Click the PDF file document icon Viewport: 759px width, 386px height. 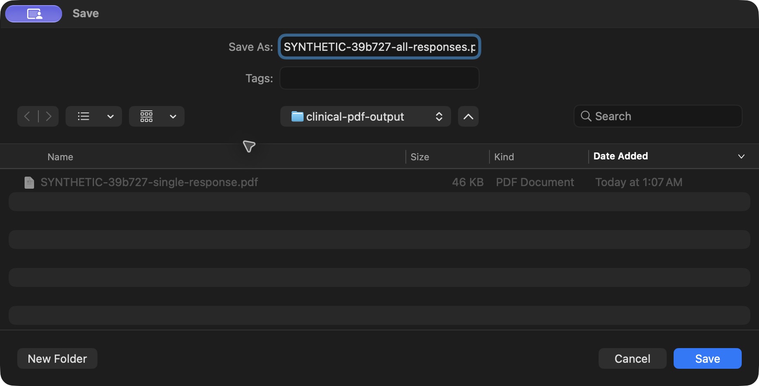(29, 183)
